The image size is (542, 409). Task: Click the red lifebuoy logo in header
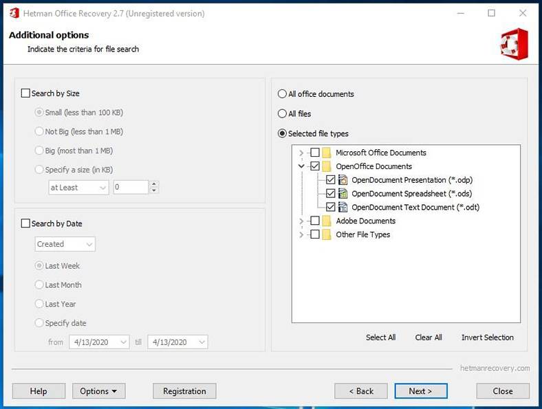tap(514, 44)
